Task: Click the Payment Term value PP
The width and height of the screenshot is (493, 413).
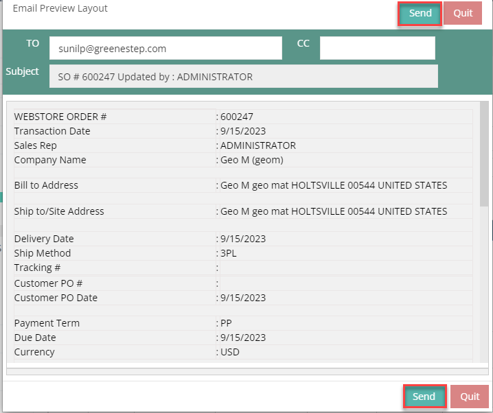Action: [x=227, y=323]
